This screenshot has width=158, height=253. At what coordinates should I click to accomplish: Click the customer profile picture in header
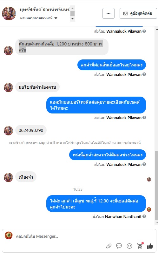point(9,13)
